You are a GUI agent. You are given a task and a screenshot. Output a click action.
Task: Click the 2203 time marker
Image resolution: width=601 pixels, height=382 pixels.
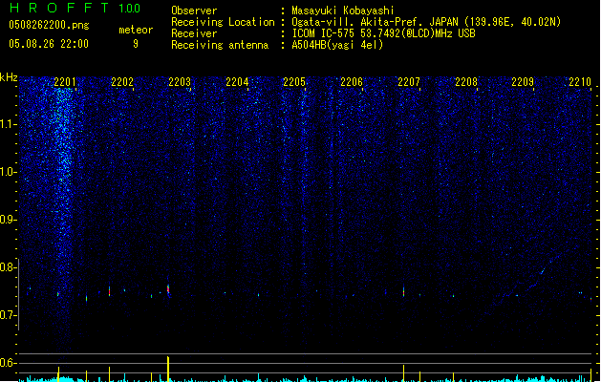tap(180, 82)
